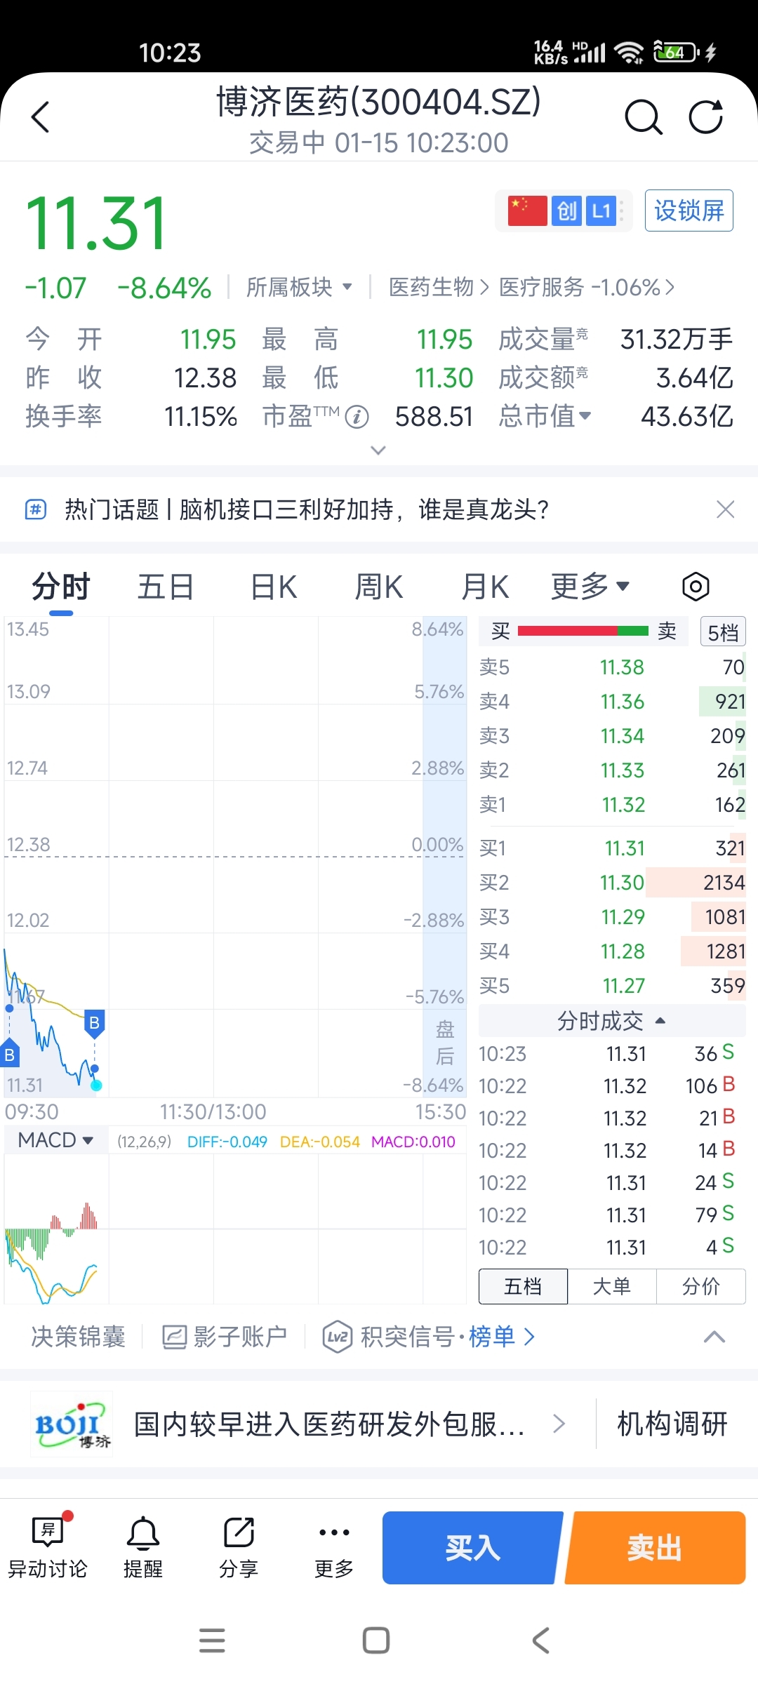
Task: Go back with the top-left arrow
Action: pyautogui.click(x=41, y=116)
